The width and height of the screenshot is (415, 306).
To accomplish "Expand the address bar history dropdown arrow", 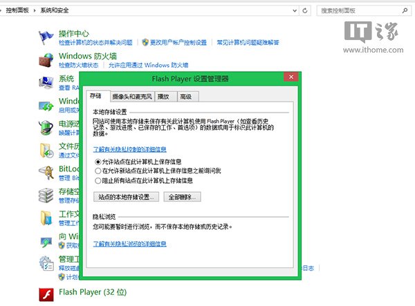I will [x=297, y=11].
